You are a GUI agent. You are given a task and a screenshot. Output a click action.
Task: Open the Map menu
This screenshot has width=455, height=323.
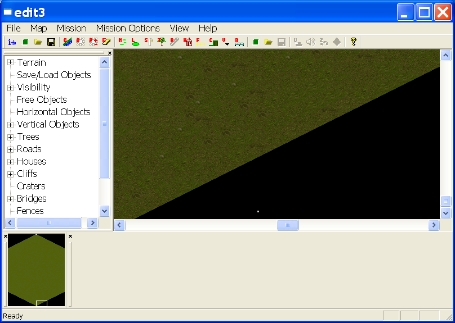pos(39,28)
